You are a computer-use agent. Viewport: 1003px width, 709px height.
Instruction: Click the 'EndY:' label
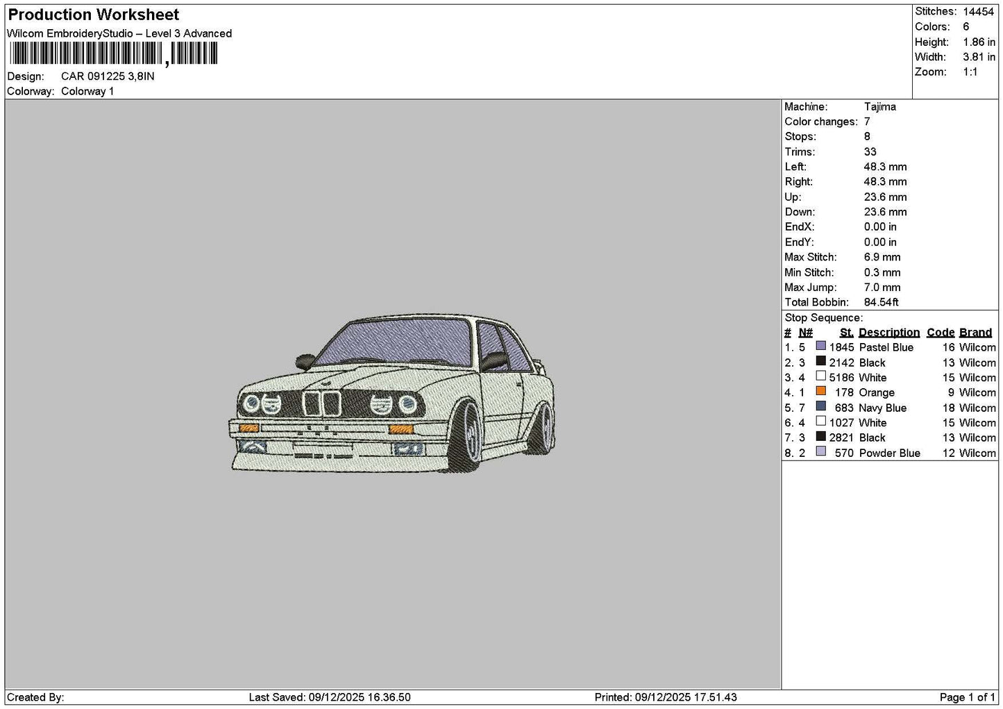click(799, 242)
